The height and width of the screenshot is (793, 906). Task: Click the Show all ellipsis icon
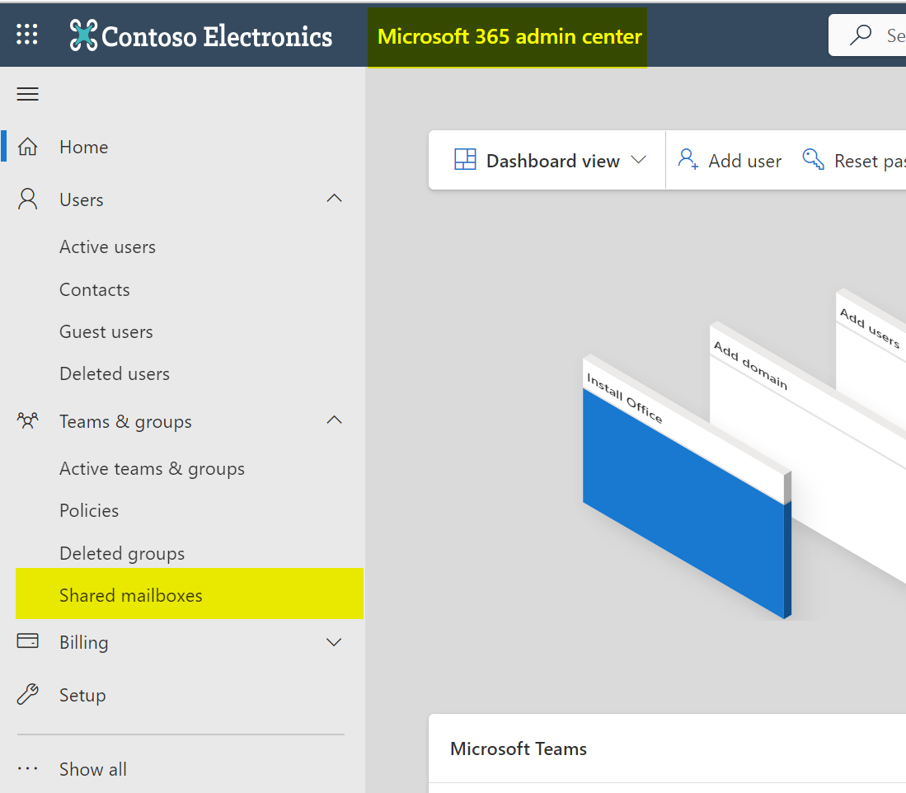click(x=27, y=769)
